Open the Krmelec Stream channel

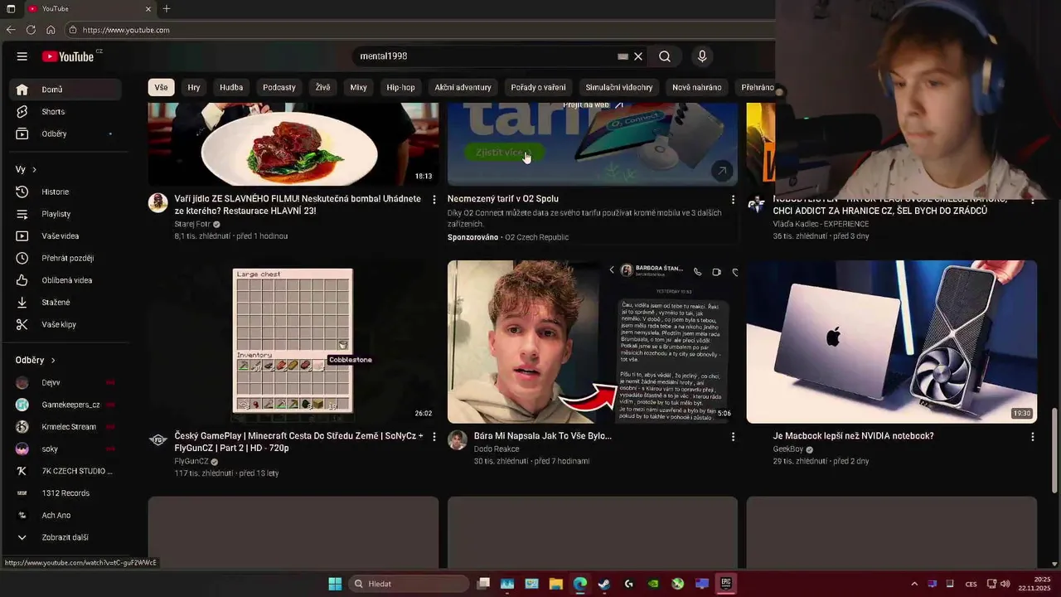66,427
